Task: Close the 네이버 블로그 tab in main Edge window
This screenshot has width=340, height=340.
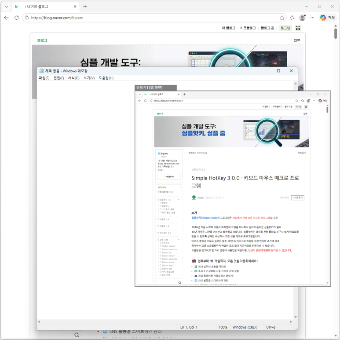Action: [75, 7]
